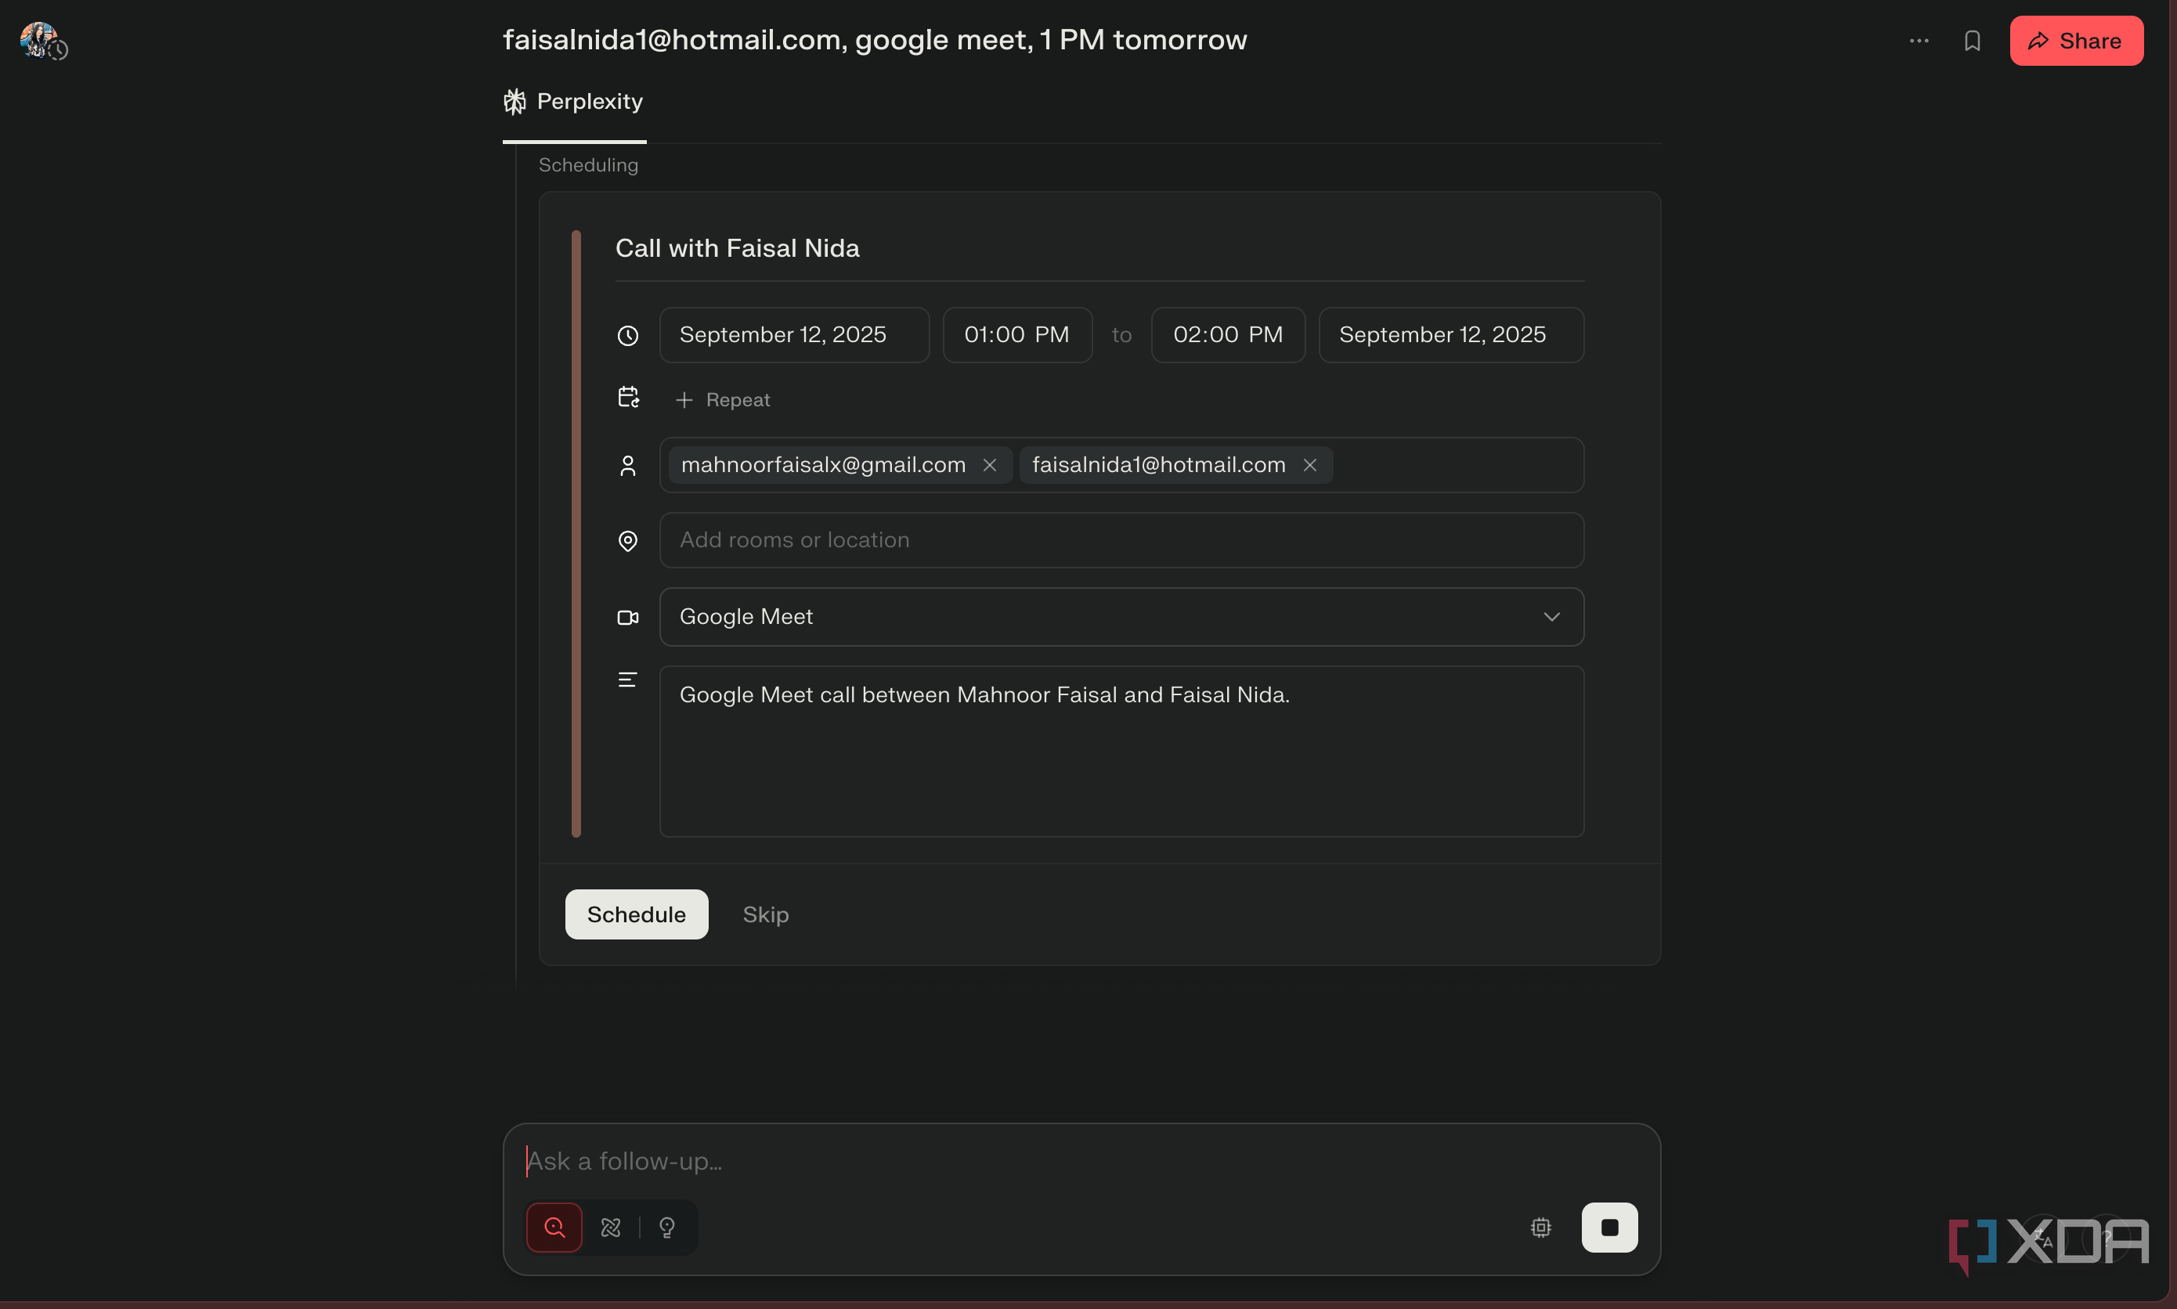Open the model selector chip icon
The image size is (2177, 1309).
[x=1540, y=1227]
